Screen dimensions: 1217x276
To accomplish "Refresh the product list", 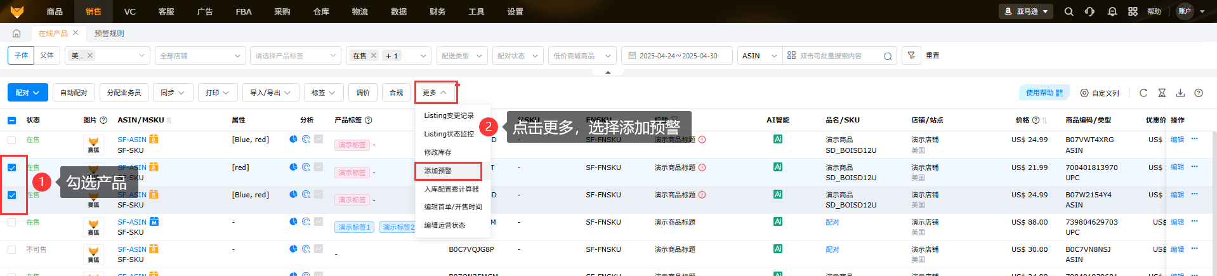I will pos(1143,93).
